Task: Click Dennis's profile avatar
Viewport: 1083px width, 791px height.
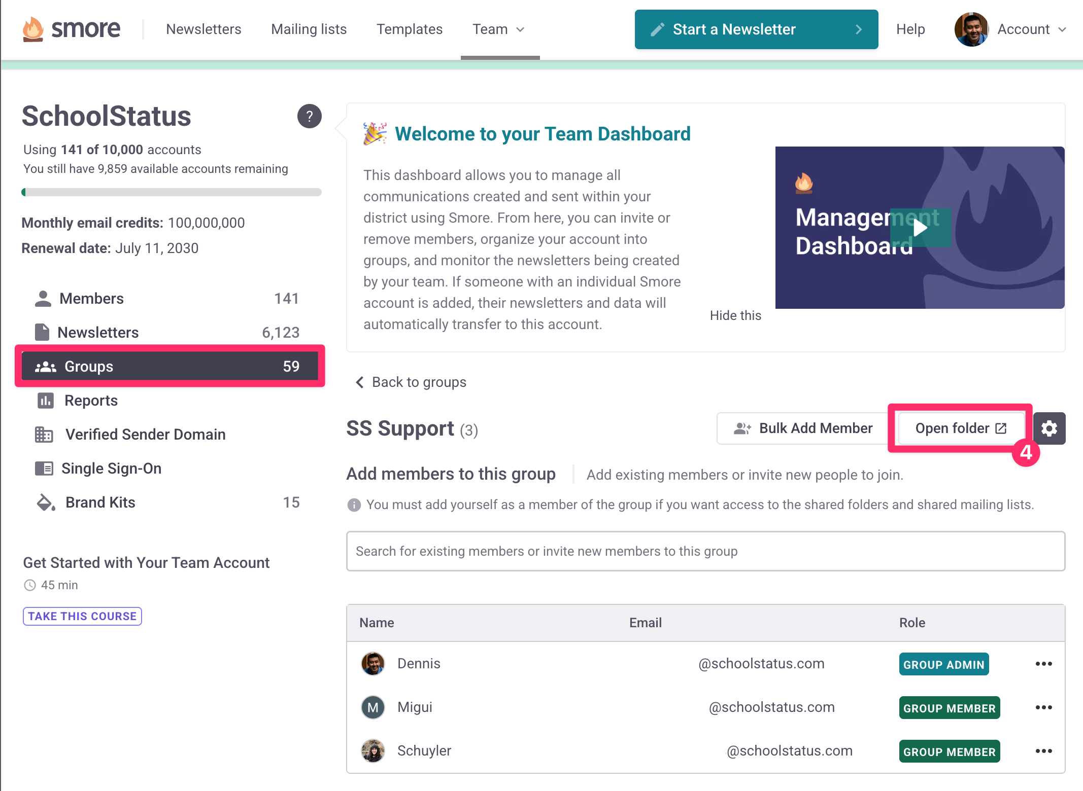Action: click(x=373, y=664)
